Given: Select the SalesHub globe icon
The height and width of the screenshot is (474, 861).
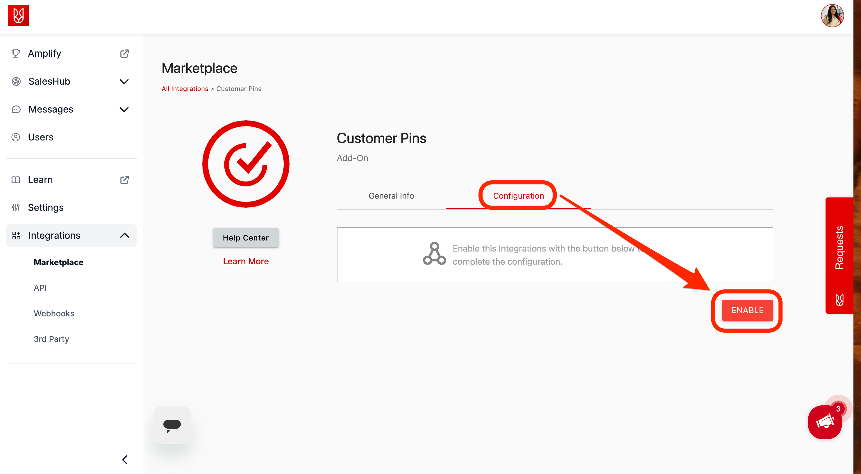Looking at the screenshot, I should pos(16,81).
